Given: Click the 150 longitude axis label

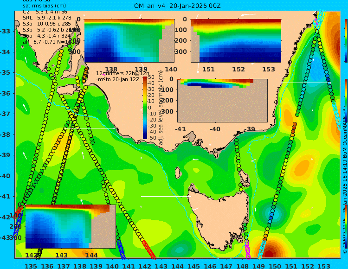Looking at the screenshot, I should tap(275, 266).
